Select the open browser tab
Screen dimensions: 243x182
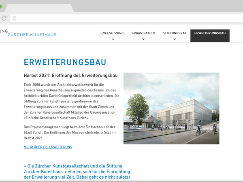(38, 8)
